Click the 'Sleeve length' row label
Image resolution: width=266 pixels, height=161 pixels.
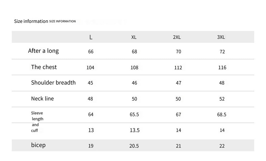pos(37,116)
